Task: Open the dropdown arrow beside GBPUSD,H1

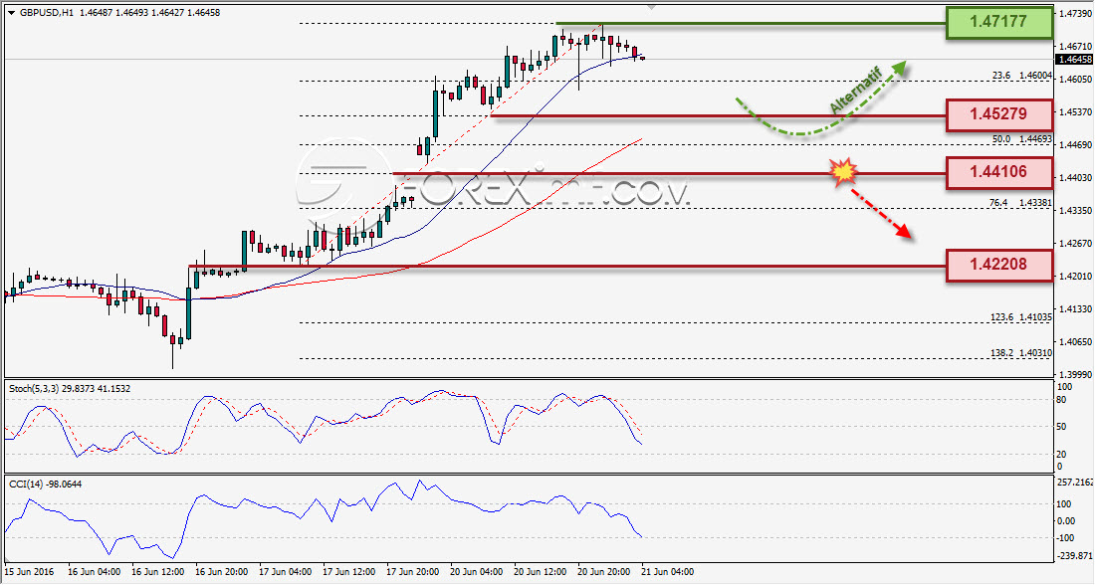Action: point(11,13)
